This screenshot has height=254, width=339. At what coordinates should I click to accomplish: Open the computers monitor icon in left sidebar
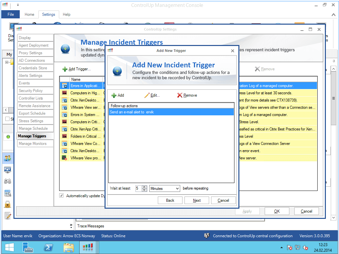(x=8, y=170)
